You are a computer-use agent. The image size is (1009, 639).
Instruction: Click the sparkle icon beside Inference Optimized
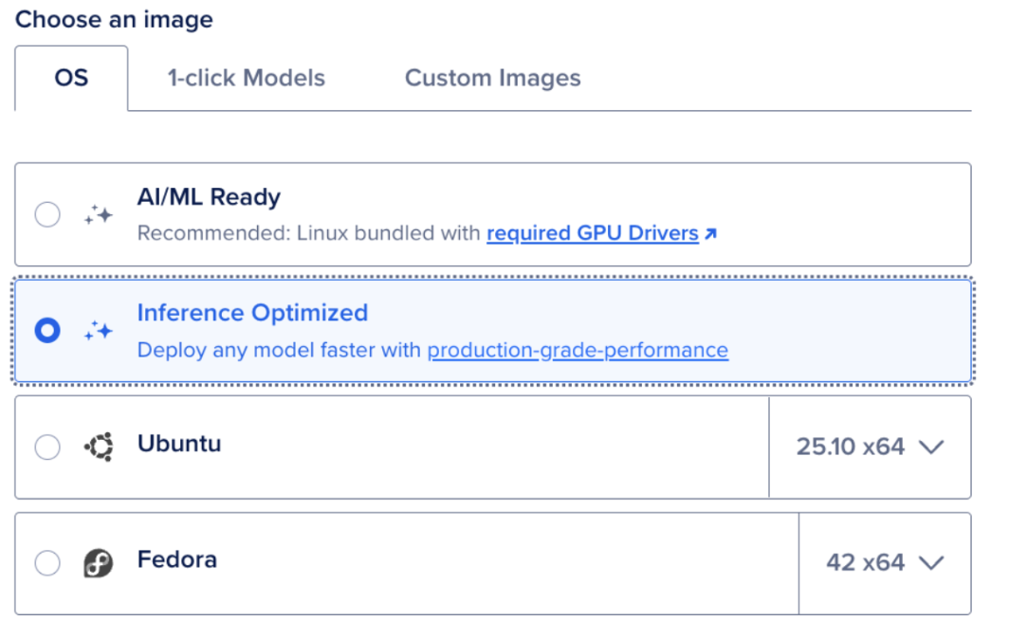(97, 331)
